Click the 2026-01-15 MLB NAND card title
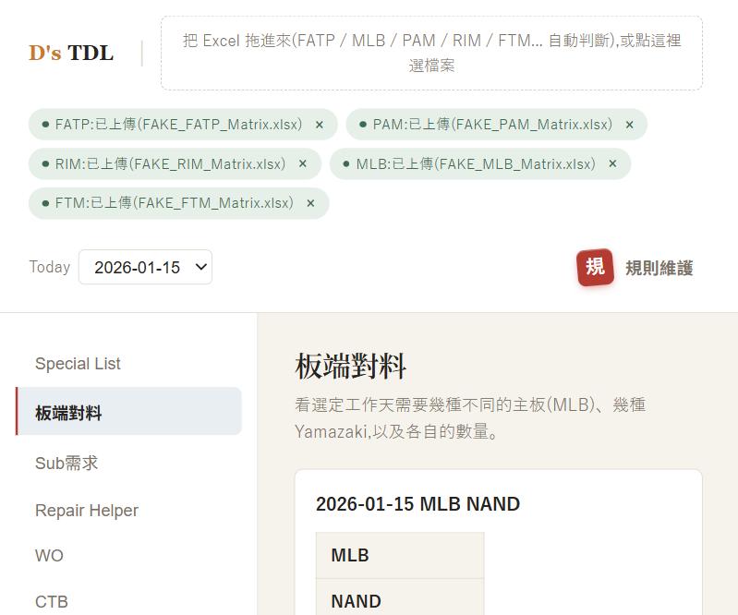Screen dimensions: 738x615 (417, 504)
